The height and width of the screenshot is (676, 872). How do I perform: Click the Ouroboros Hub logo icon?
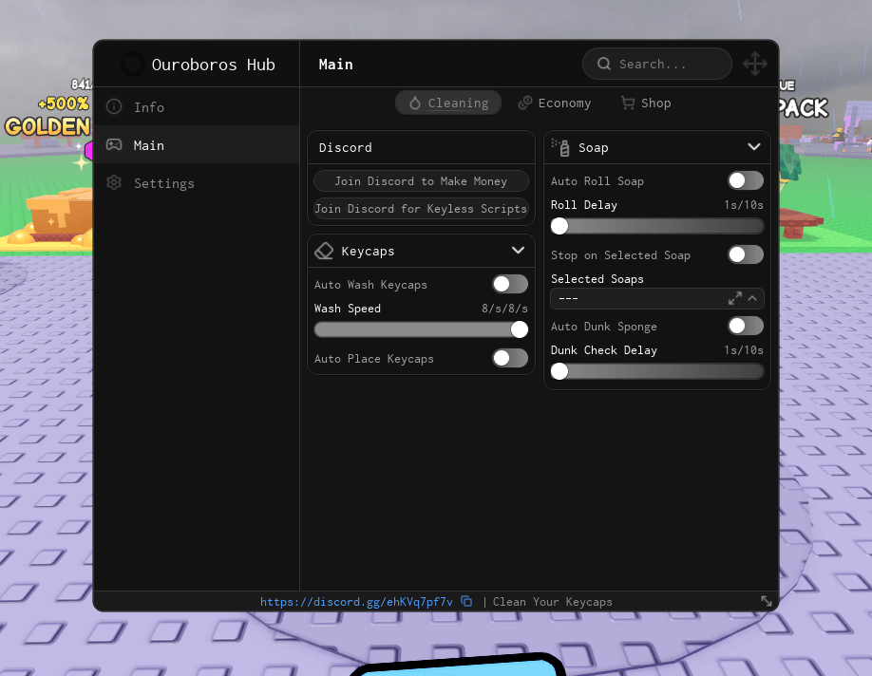[x=132, y=64]
